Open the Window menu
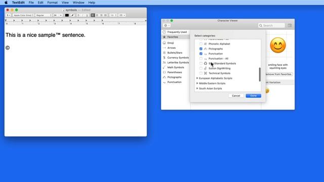 click(78, 3)
